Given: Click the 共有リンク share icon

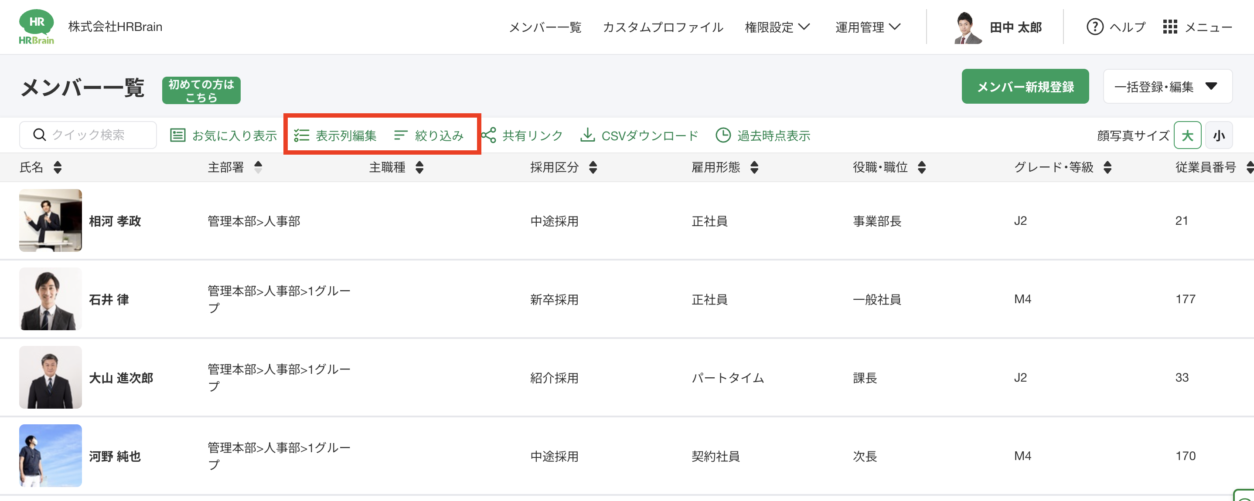Looking at the screenshot, I should point(489,135).
